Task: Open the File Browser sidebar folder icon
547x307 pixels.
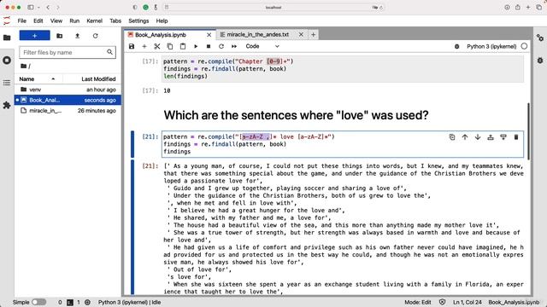Action: (x=7, y=38)
